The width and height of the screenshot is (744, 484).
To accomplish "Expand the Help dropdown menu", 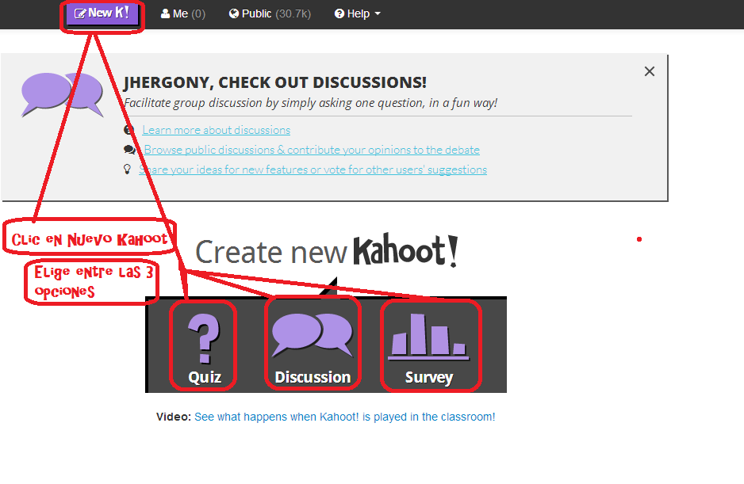I will (x=357, y=13).
